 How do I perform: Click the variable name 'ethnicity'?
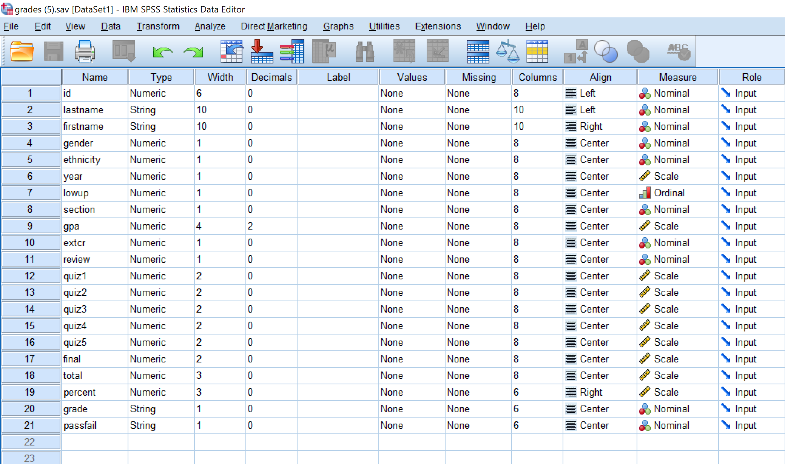tap(82, 160)
